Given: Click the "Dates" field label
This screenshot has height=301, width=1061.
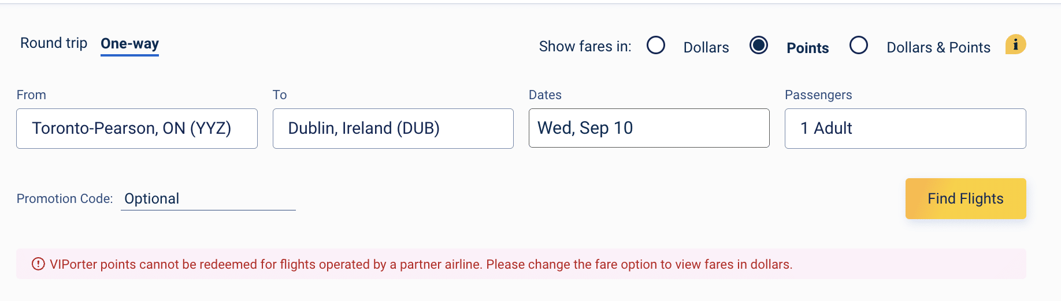Looking at the screenshot, I should pyautogui.click(x=545, y=95).
